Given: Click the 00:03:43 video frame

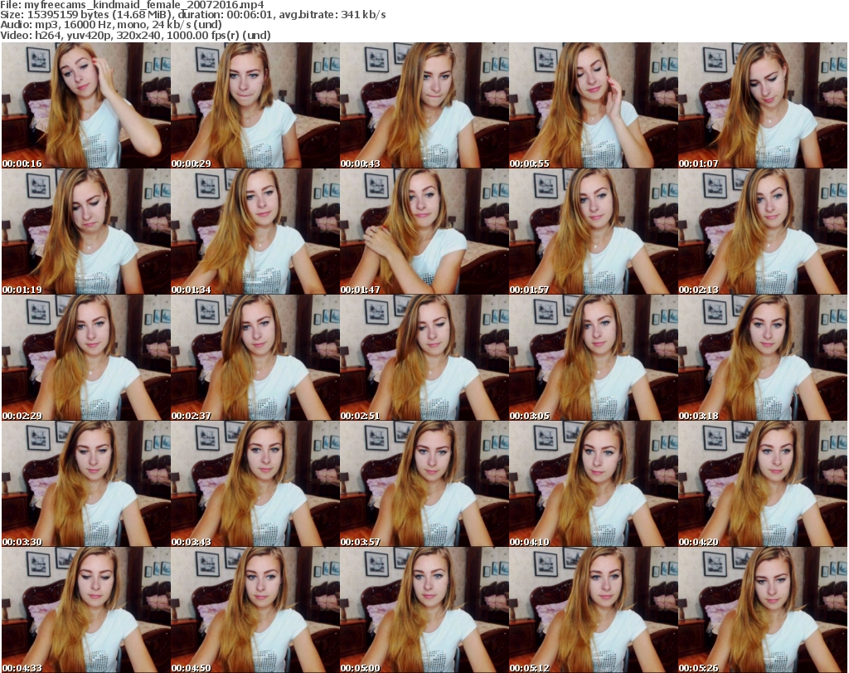Looking at the screenshot, I should tap(255, 484).
